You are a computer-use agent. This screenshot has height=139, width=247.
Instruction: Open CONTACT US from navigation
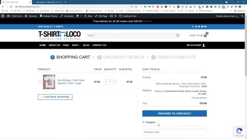pos(99,45)
